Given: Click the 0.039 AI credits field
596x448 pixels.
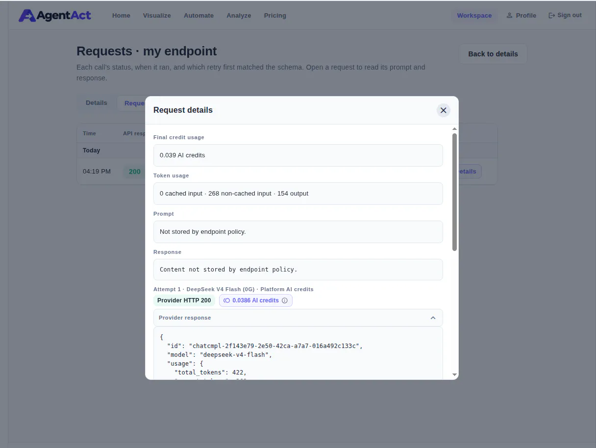Looking at the screenshot, I should pos(298,155).
